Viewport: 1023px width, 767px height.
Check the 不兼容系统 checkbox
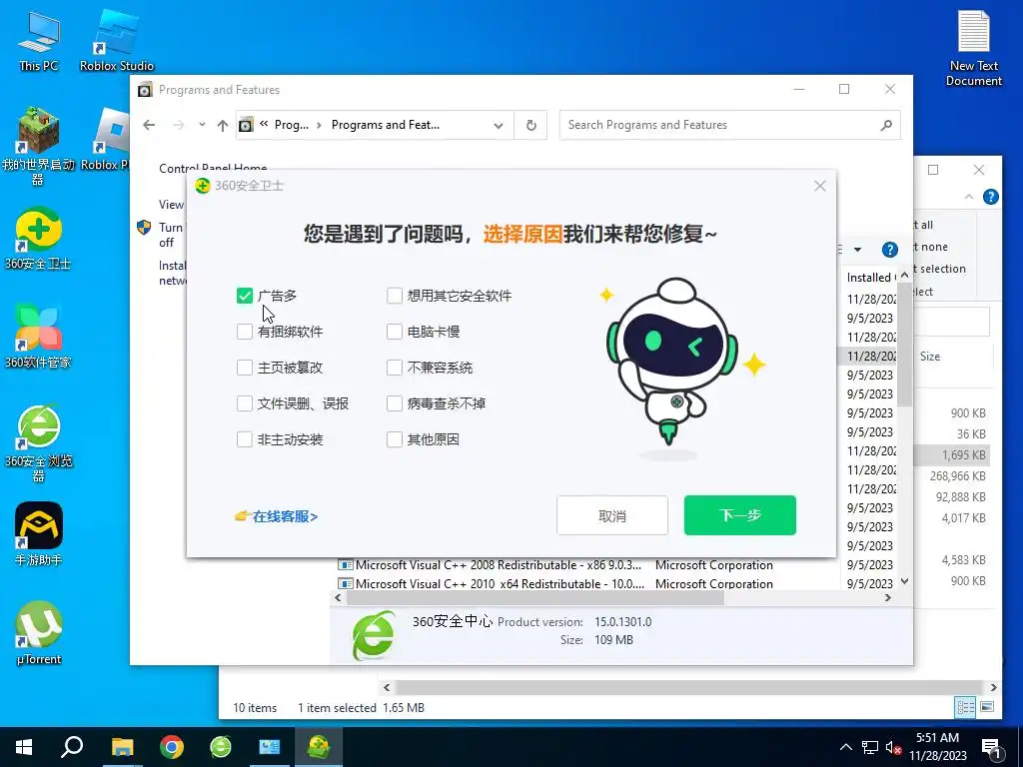pos(394,368)
